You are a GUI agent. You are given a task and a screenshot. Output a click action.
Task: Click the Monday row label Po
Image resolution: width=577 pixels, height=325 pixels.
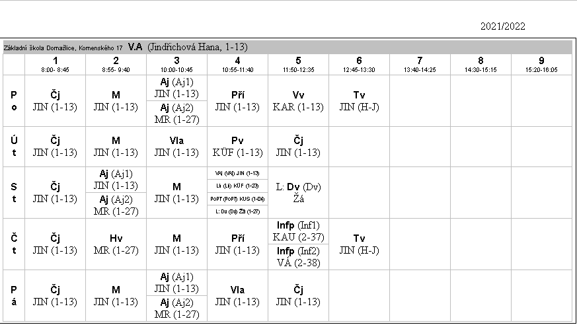[x=14, y=100]
